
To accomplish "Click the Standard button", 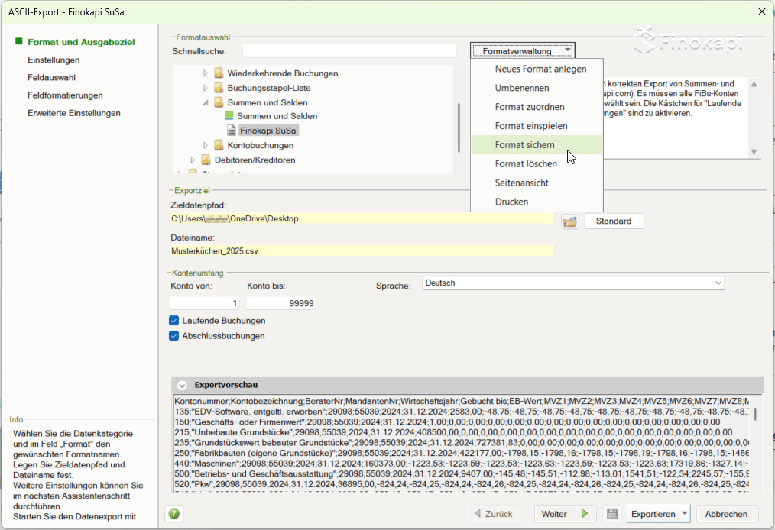I will pyautogui.click(x=614, y=221).
